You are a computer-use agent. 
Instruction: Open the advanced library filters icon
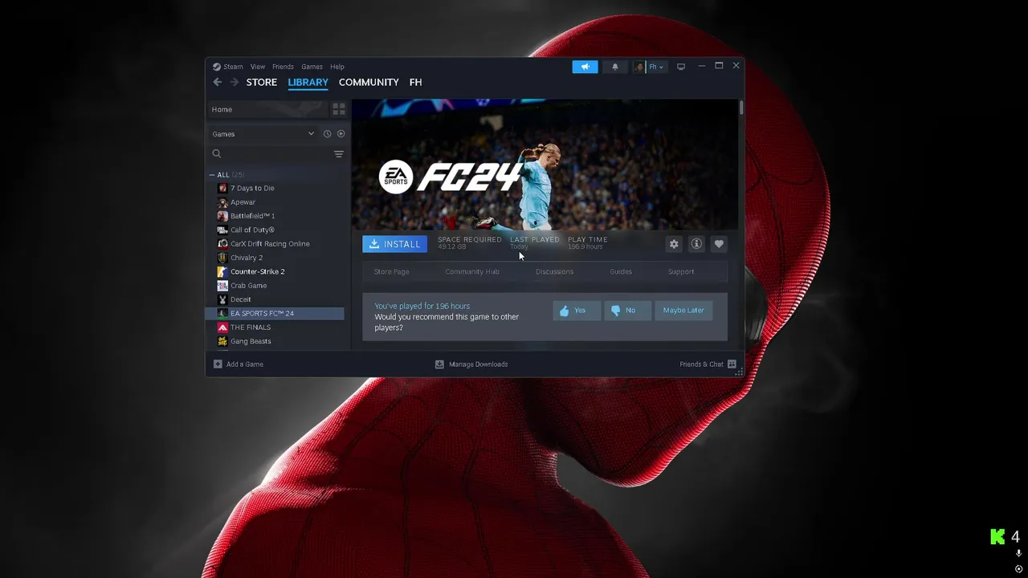[x=339, y=154]
